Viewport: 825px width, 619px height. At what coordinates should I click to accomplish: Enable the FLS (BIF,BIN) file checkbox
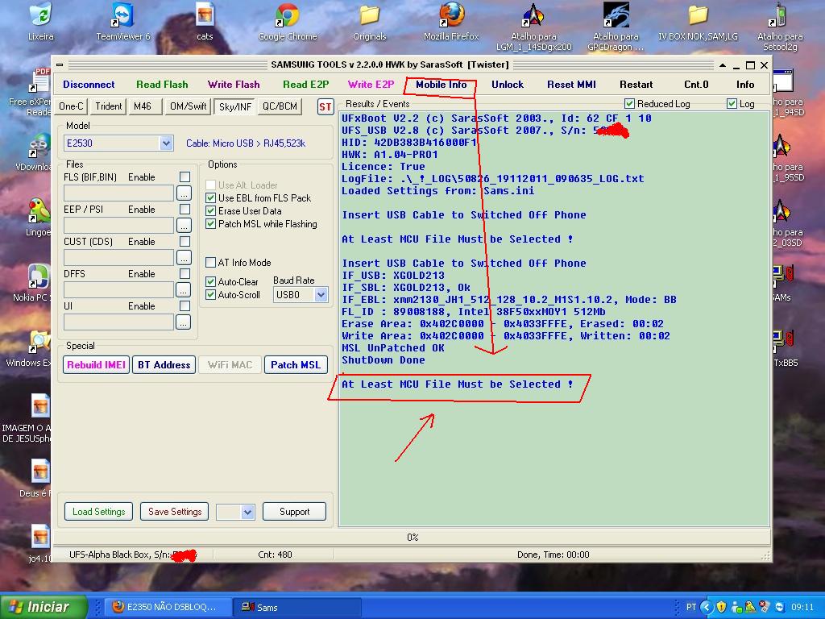click(x=184, y=177)
